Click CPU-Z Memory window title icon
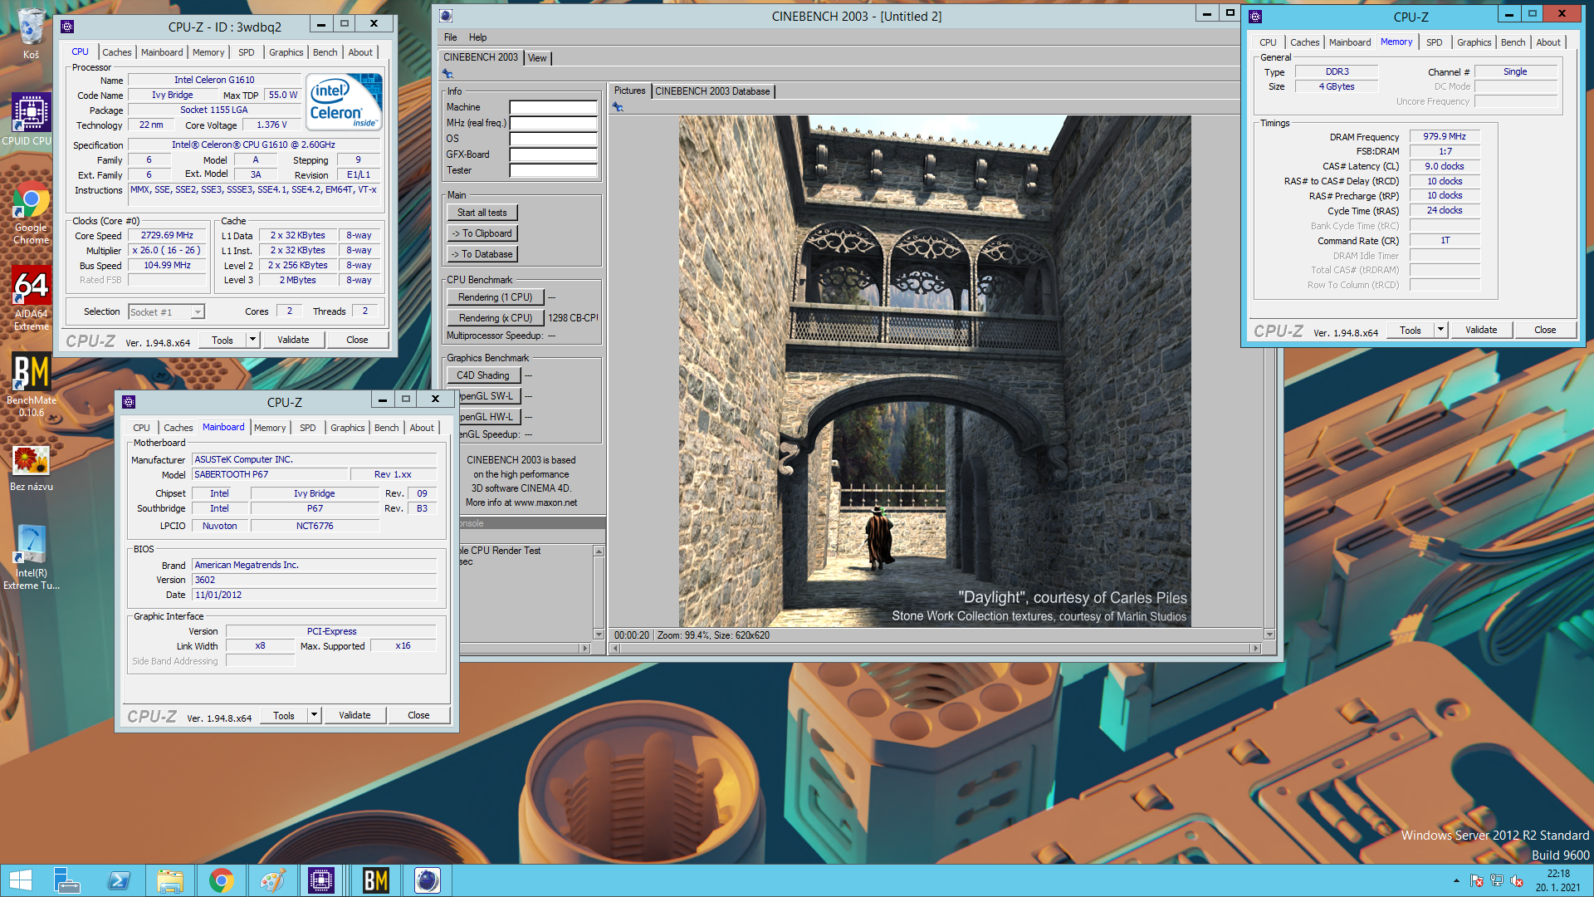Screen dimensions: 1594x897 tap(1255, 17)
